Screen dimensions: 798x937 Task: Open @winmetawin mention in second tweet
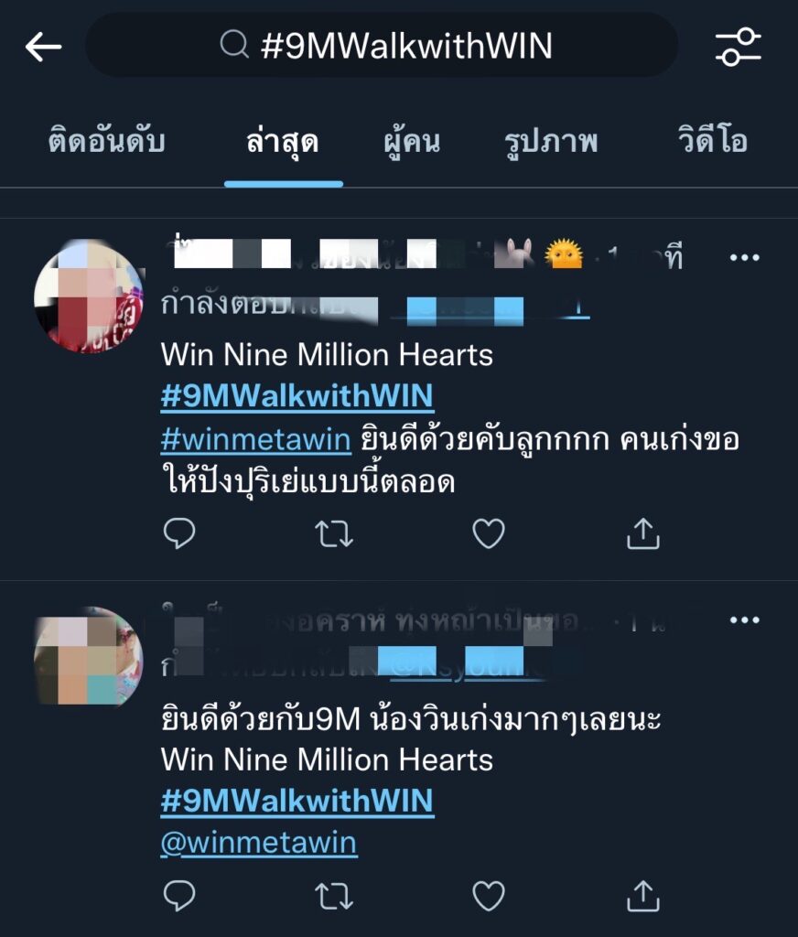click(259, 843)
